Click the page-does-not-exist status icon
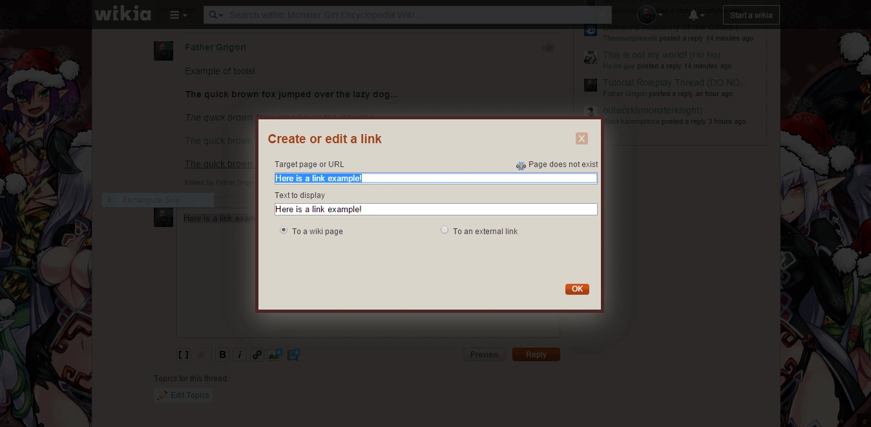This screenshot has width=871, height=427. click(521, 165)
